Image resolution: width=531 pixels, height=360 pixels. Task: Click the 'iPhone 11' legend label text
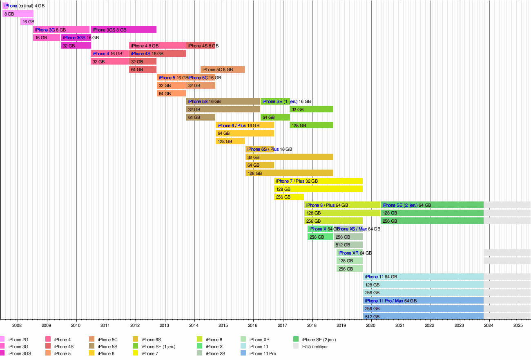click(x=259, y=347)
